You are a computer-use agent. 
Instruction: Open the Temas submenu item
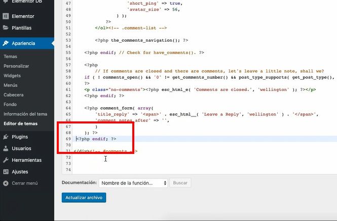point(10,56)
